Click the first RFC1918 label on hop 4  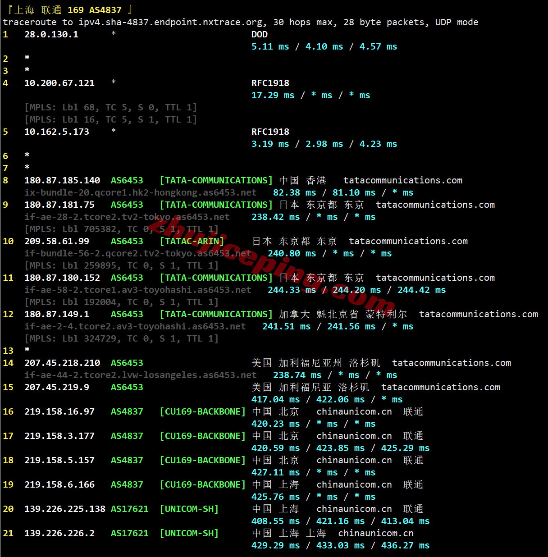[270, 83]
